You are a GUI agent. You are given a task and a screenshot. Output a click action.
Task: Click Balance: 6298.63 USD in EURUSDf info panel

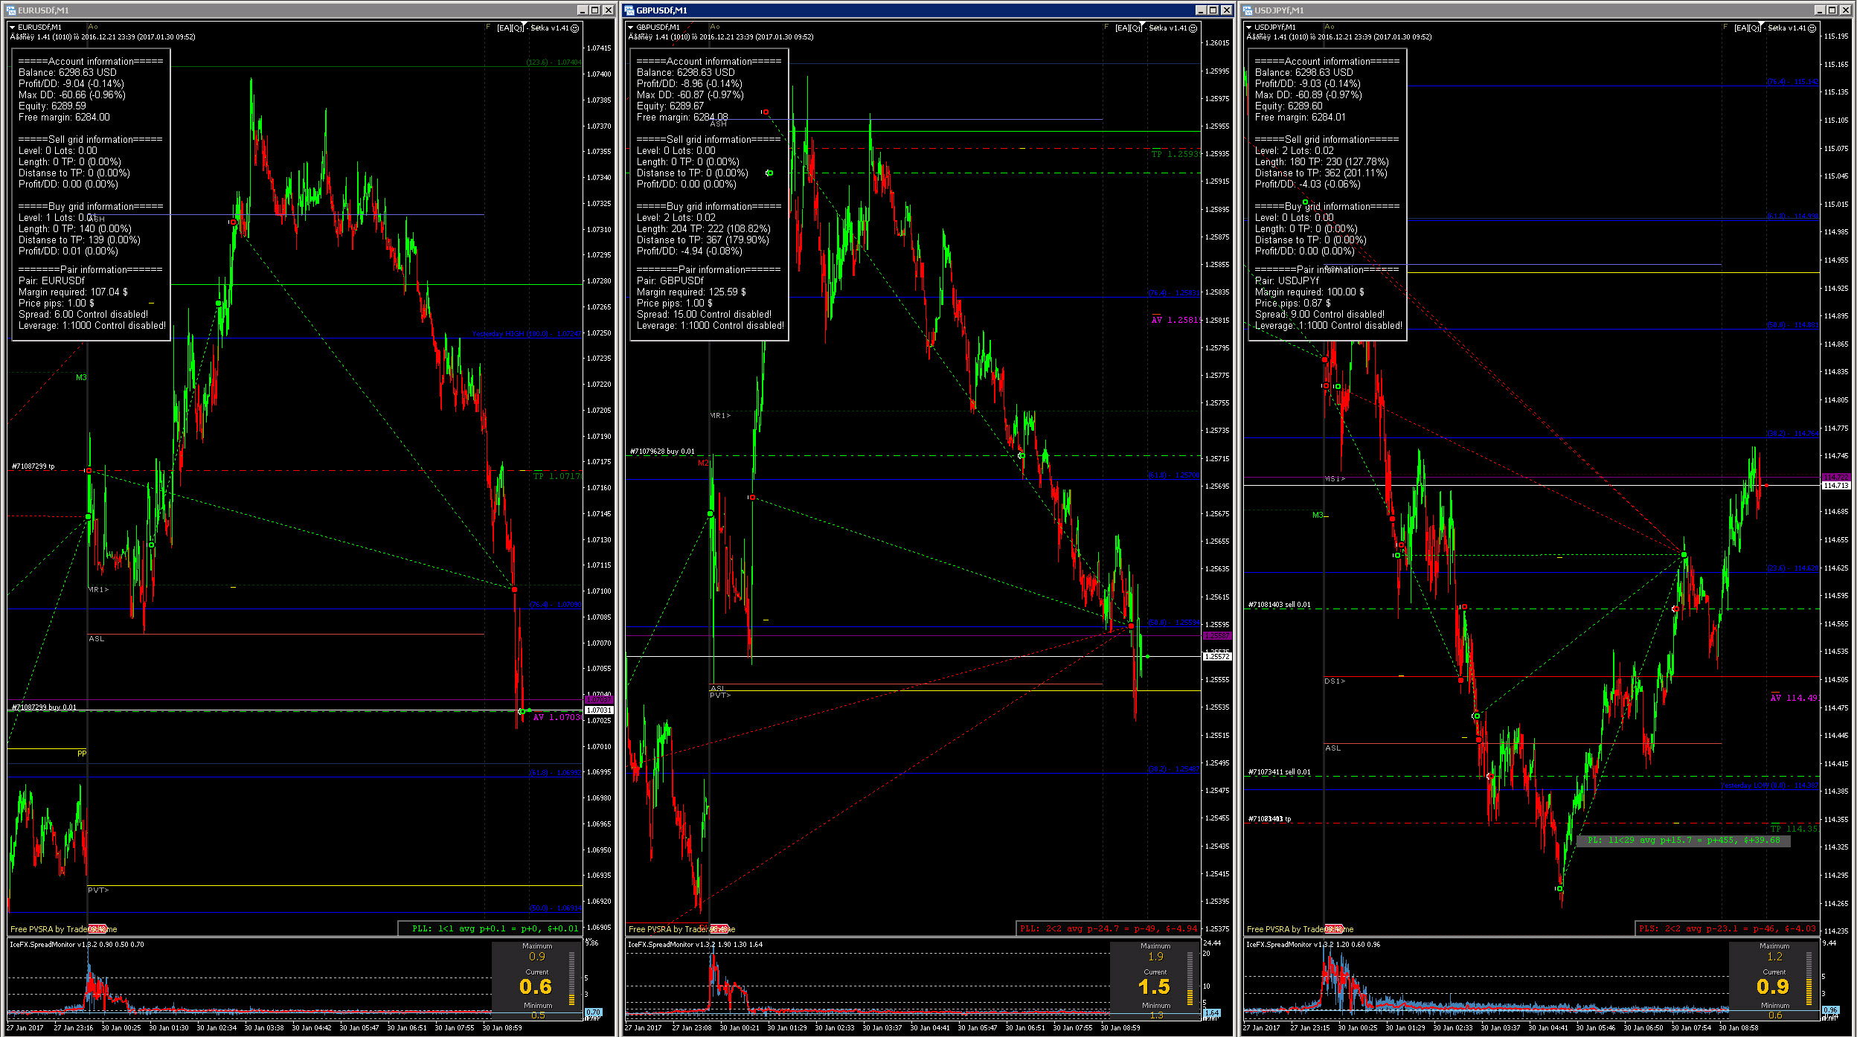(x=68, y=73)
